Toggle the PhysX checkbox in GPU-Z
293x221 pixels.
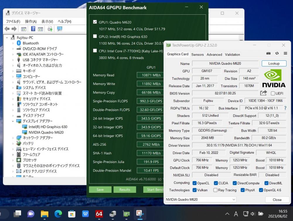(243, 190)
